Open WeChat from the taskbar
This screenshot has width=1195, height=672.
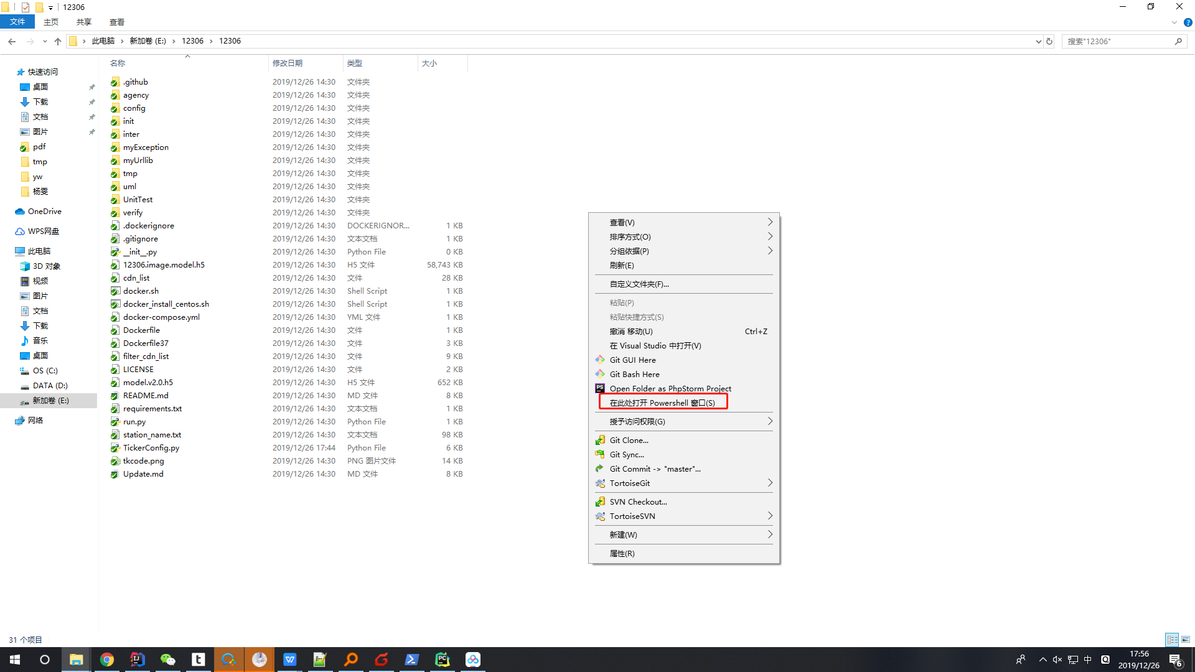coord(168,660)
